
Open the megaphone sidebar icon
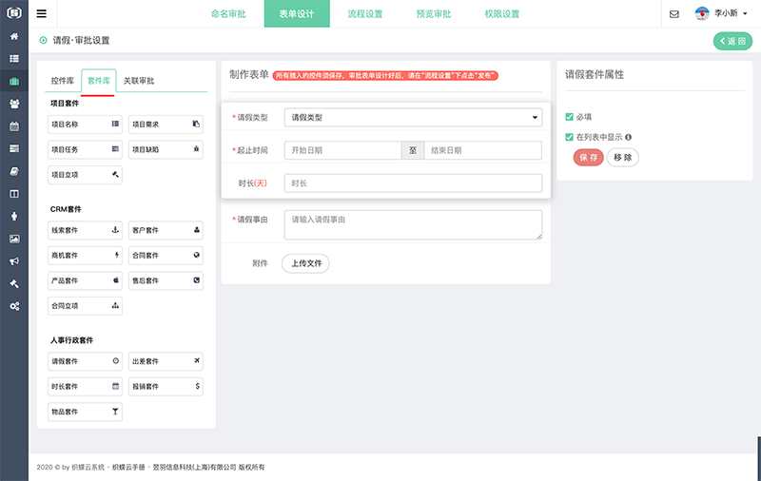(14, 261)
